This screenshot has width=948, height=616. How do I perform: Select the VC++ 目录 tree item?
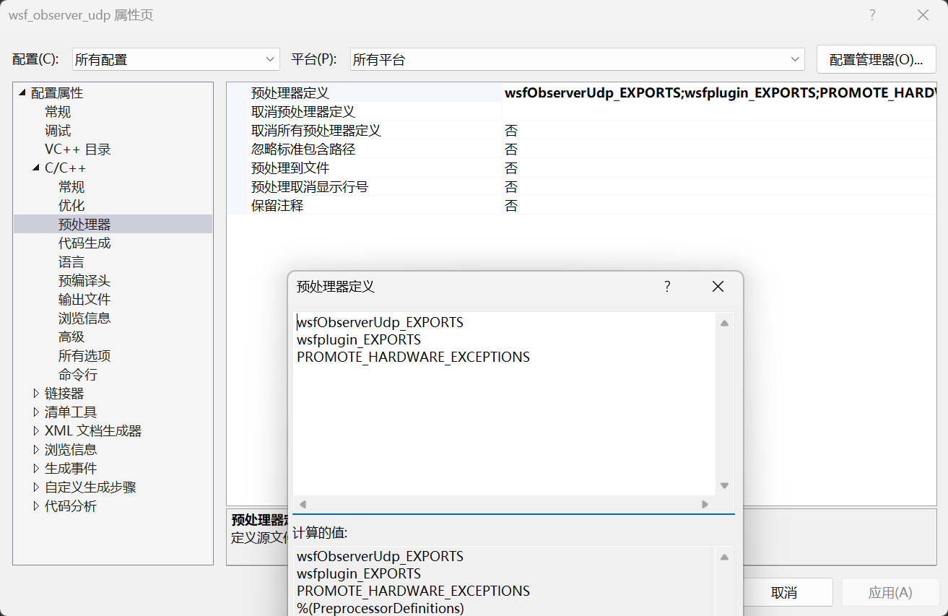point(78,149)
